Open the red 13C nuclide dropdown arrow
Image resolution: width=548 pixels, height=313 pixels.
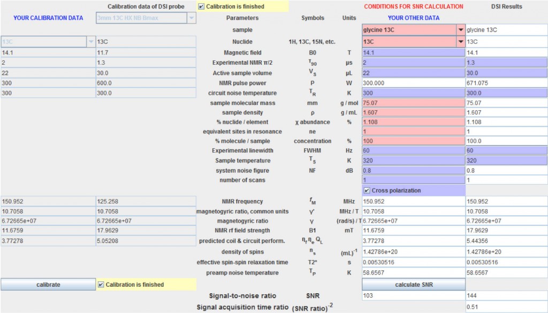[461, 42]
